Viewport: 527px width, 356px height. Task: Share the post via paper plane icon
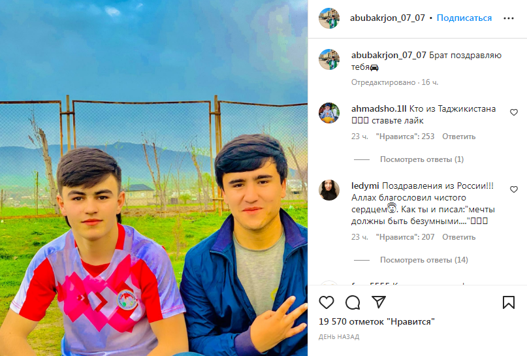tap(379, 302)
